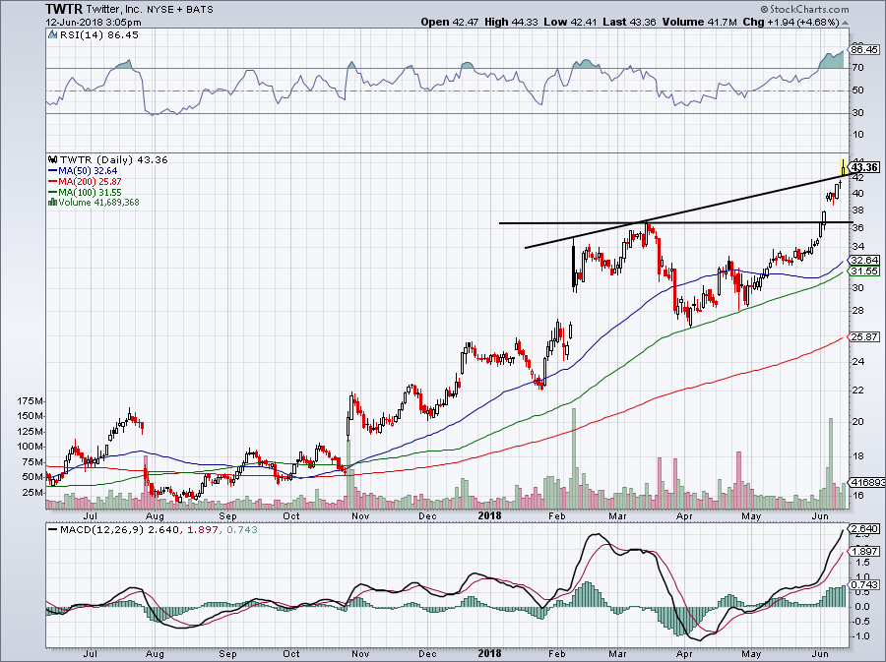Click the 0.743 histogram value in MACD legend
The image size is (886, 662).
242,530
